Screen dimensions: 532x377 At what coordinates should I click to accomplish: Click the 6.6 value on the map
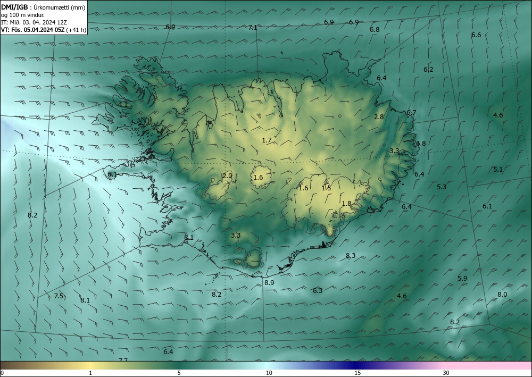point(476,35)
